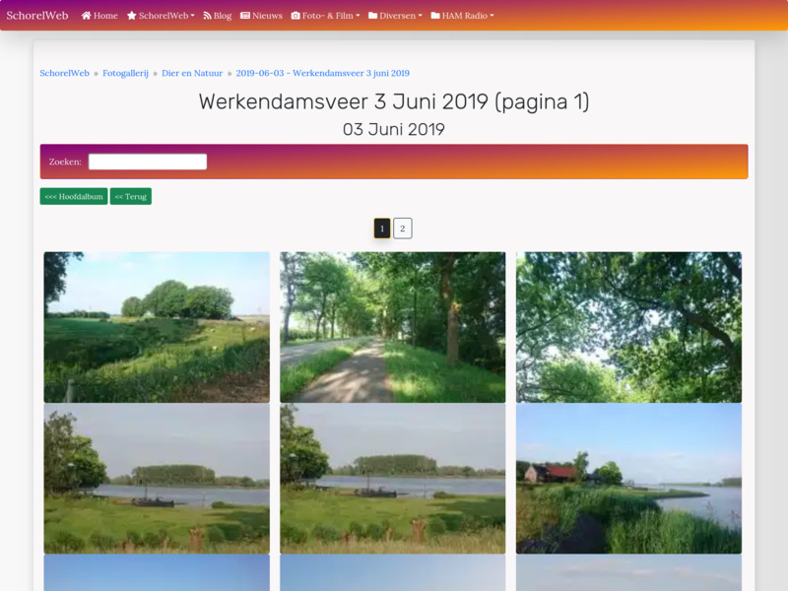
Task: Open the Home menu item
Action: 99,16
